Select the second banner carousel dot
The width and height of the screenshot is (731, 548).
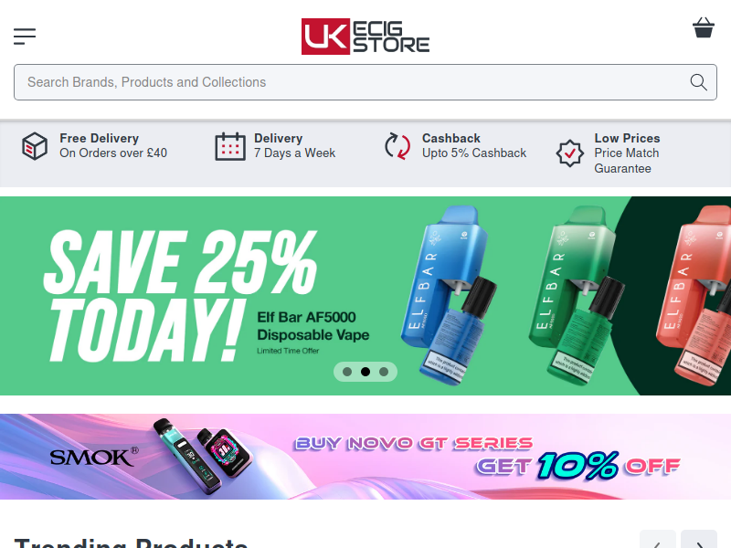365,372
